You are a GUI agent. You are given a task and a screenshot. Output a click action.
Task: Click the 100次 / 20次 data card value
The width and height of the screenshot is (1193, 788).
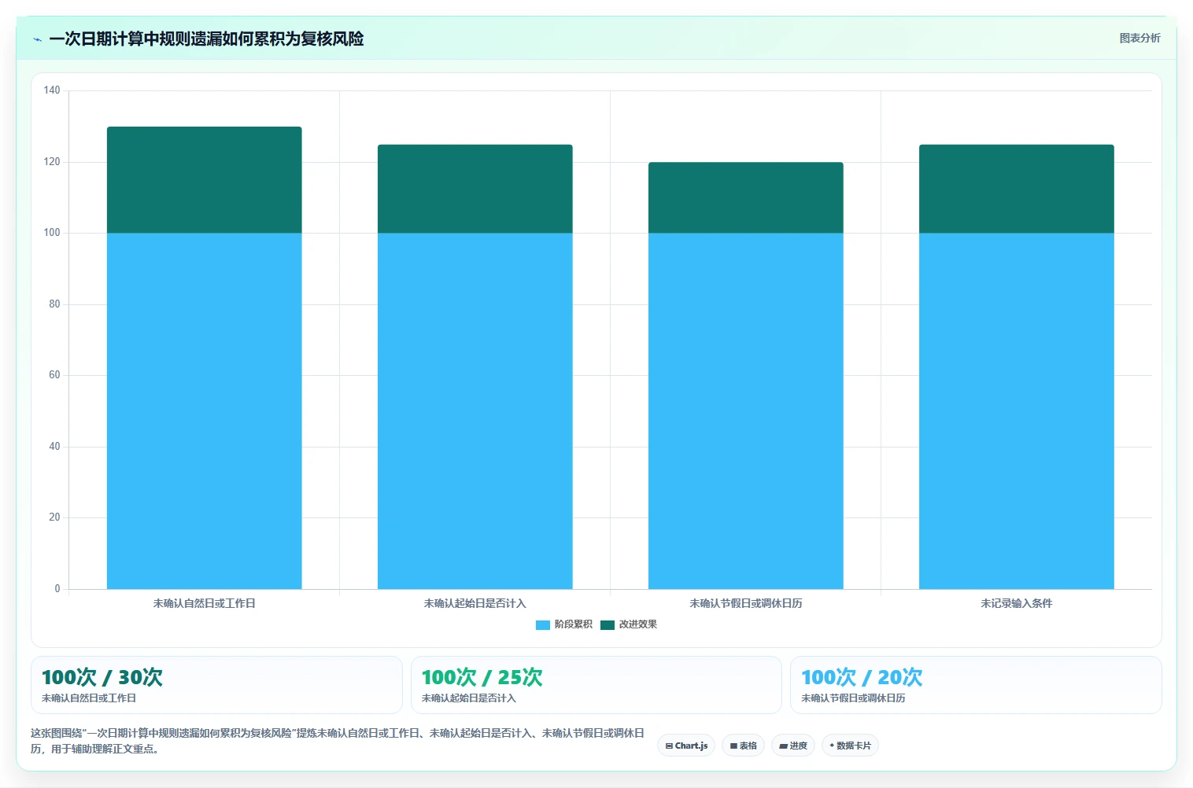tap(862, 677)
